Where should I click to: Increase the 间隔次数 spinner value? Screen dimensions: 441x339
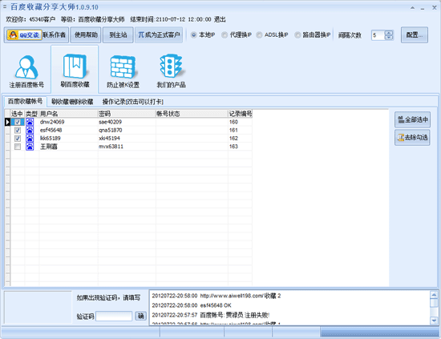click(x=389, y=33)
